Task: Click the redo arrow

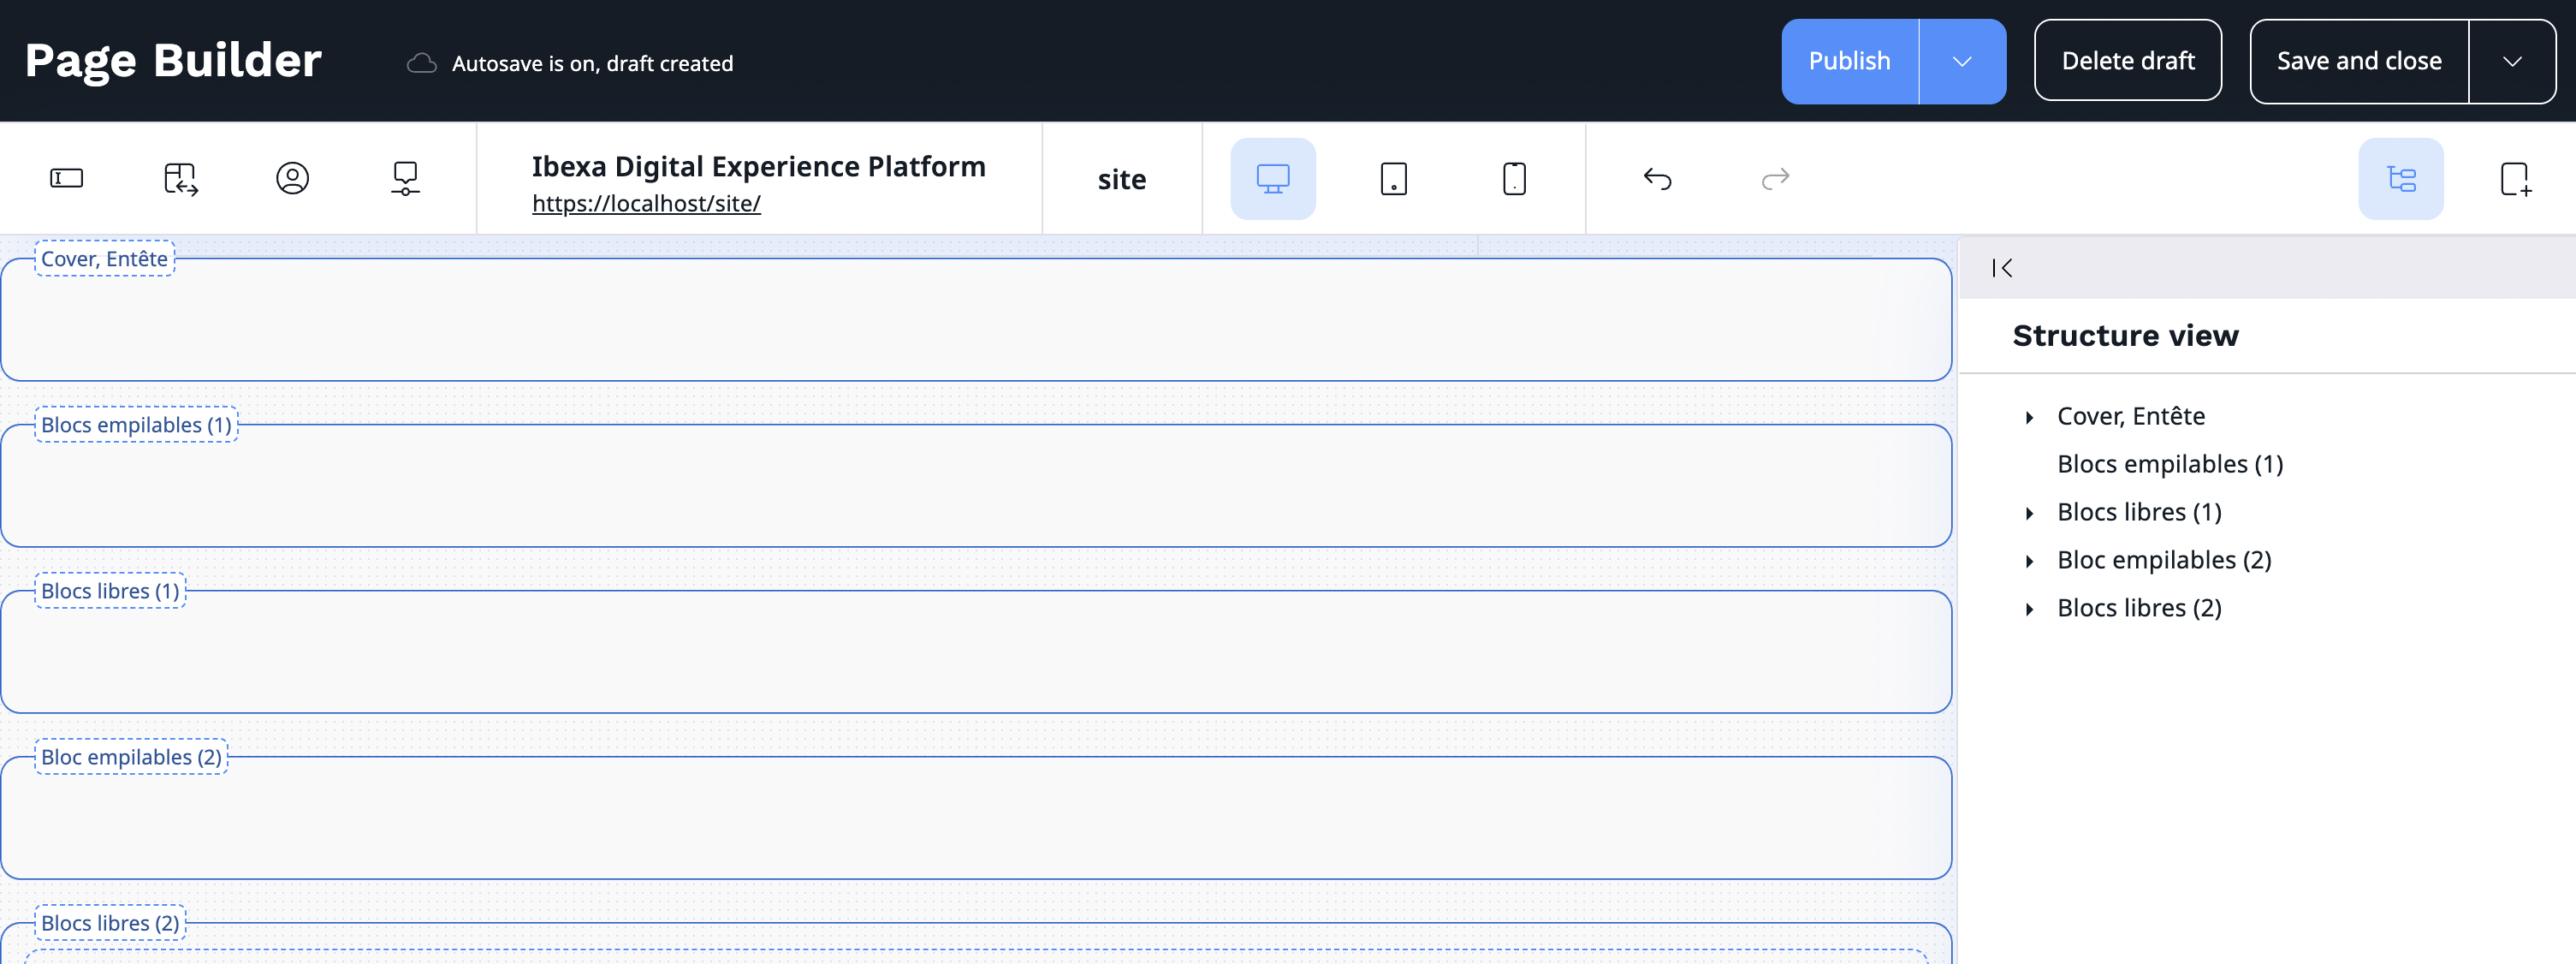Action: (x=1775, y=179)
